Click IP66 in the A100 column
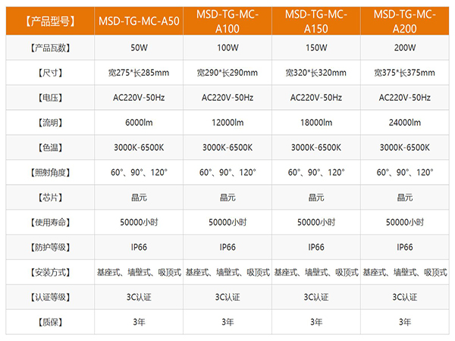Image resolution: width=455 pixels, height=341 pixels. pyautogui.click(x=227, y=247)
